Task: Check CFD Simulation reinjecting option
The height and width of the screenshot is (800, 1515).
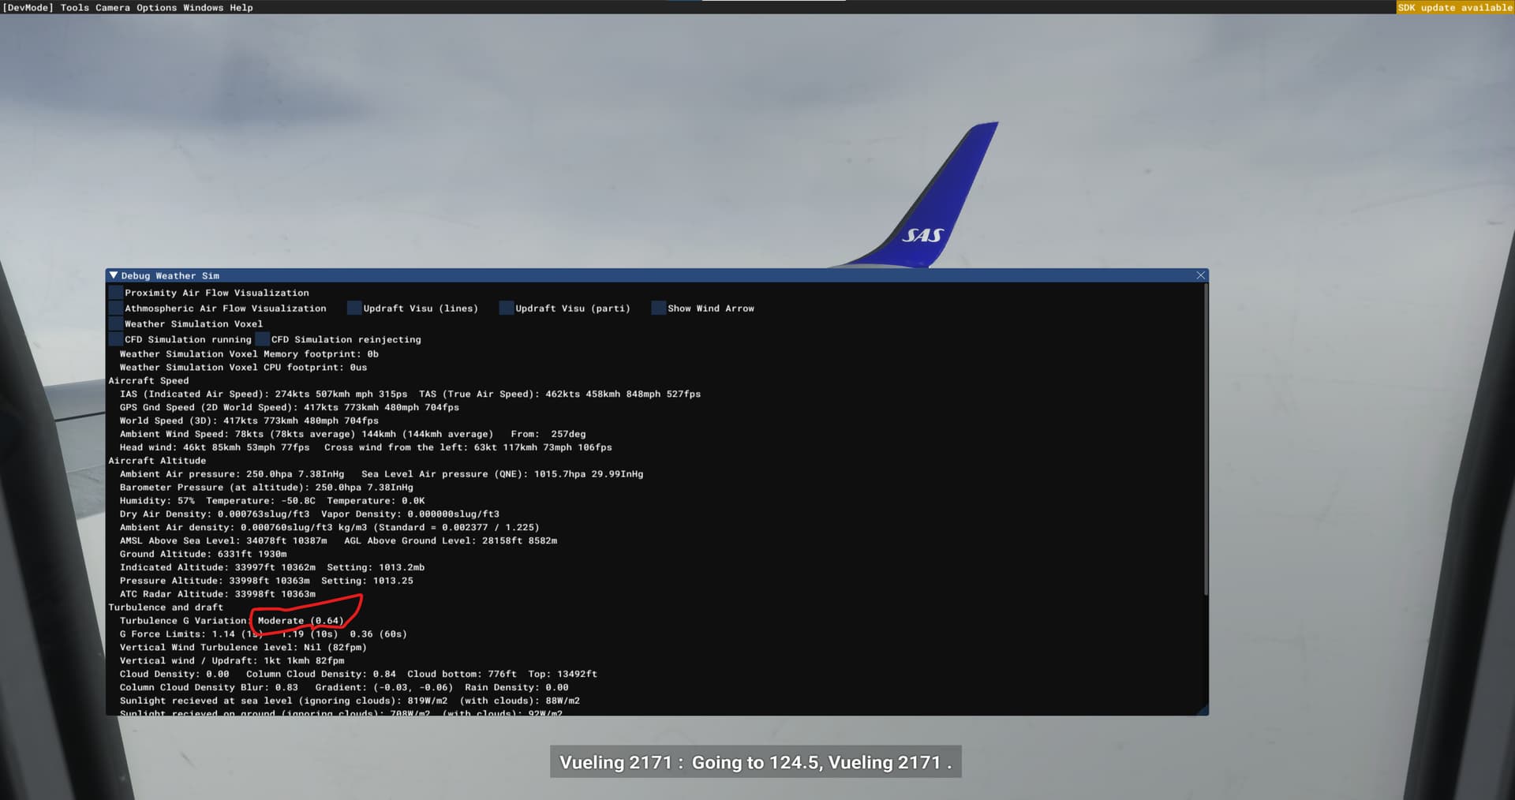Action: click(263, 340)
